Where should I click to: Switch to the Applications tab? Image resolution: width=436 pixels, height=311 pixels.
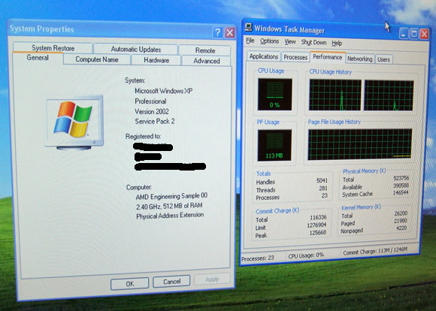click(x=264, y=56)
